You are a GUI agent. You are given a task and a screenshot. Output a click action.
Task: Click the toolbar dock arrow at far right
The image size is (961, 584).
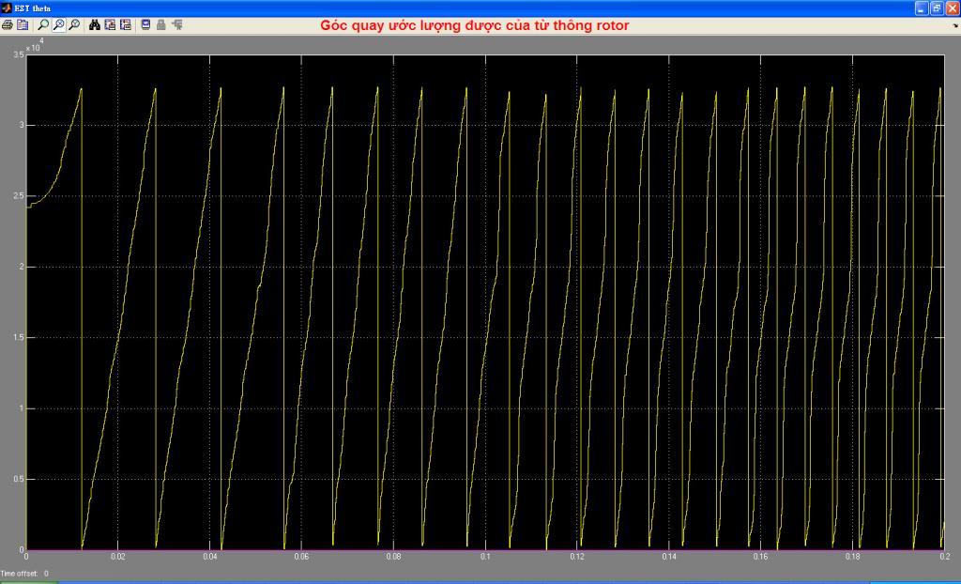click(954, 25)
